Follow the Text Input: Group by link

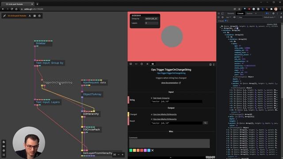point(161,98)
